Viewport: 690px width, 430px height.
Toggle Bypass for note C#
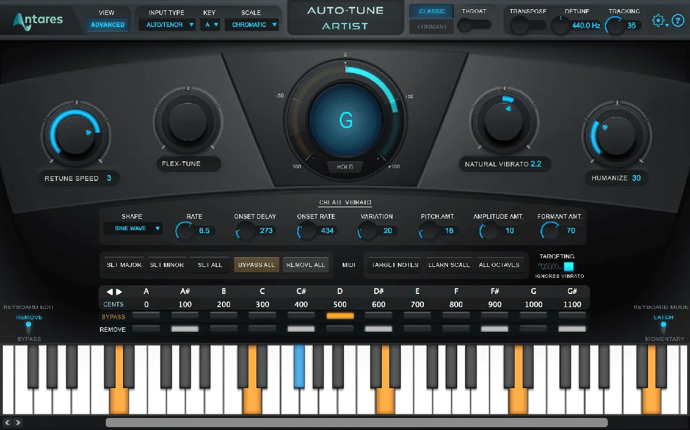pos(301,315)
